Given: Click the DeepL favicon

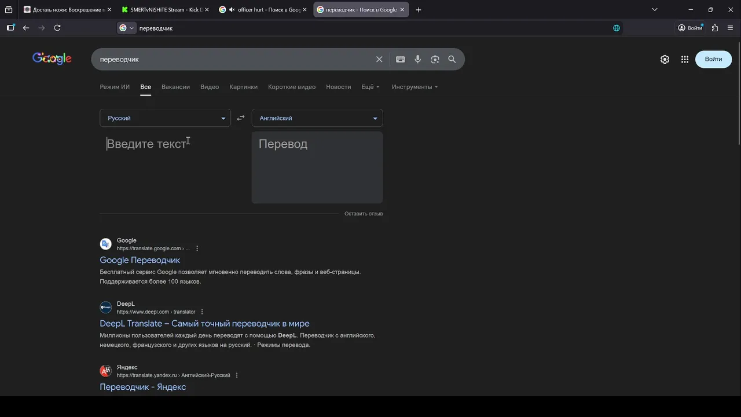Looking at the screenshot, I should tap(105, 308).
